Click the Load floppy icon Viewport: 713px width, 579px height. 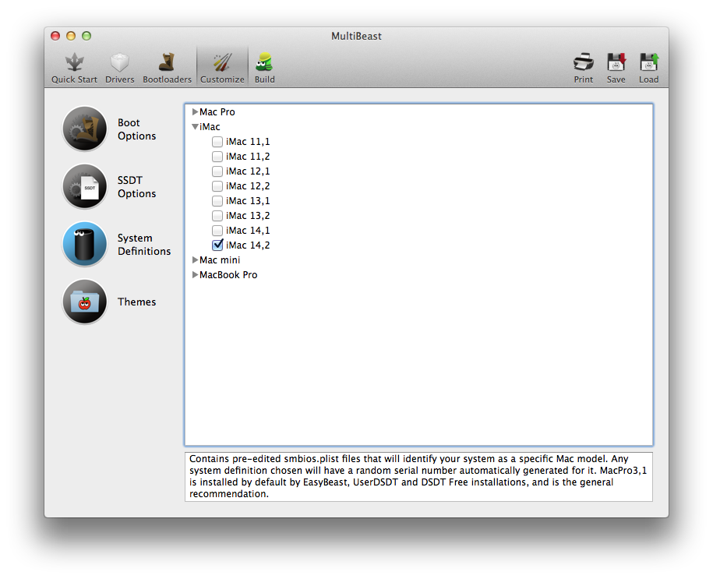[649, 62]
